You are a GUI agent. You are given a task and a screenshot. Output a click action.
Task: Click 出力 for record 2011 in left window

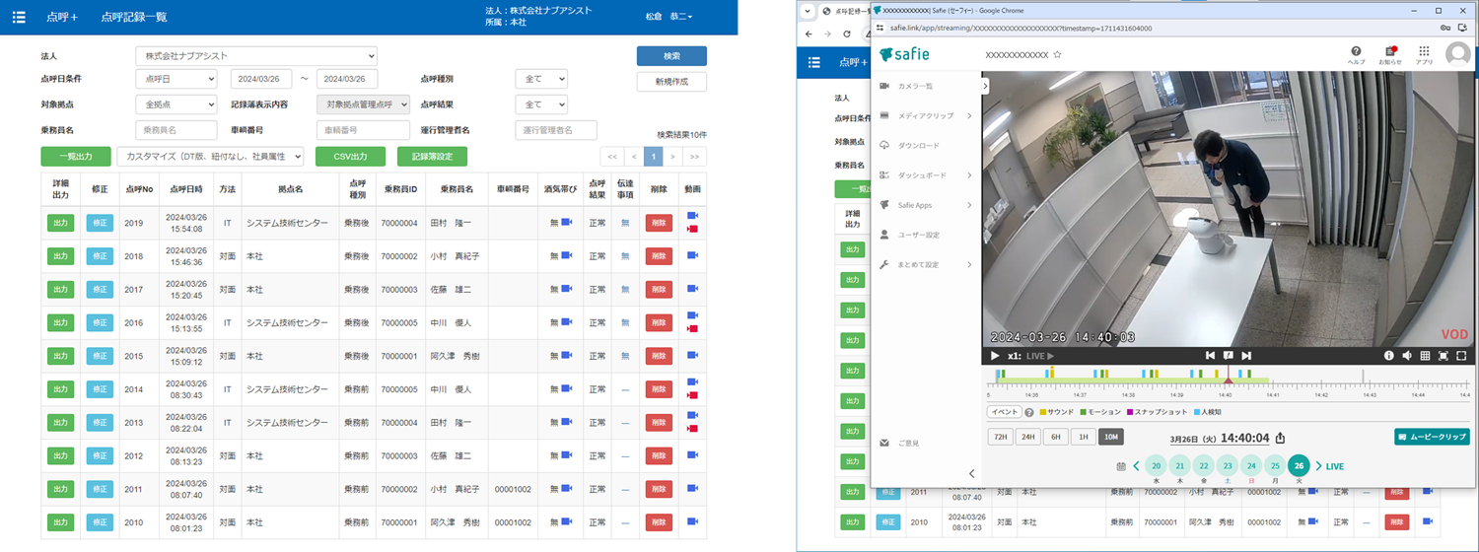pos(60,490)
